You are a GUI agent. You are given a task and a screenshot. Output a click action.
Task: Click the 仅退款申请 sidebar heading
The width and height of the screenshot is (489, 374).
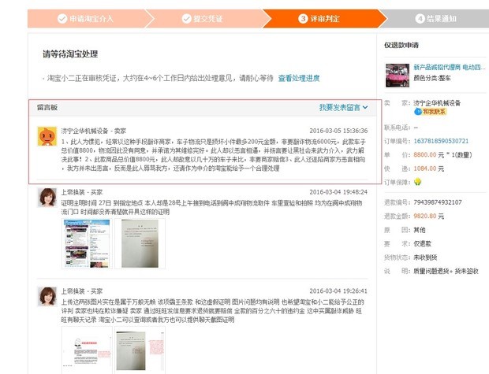401,45
